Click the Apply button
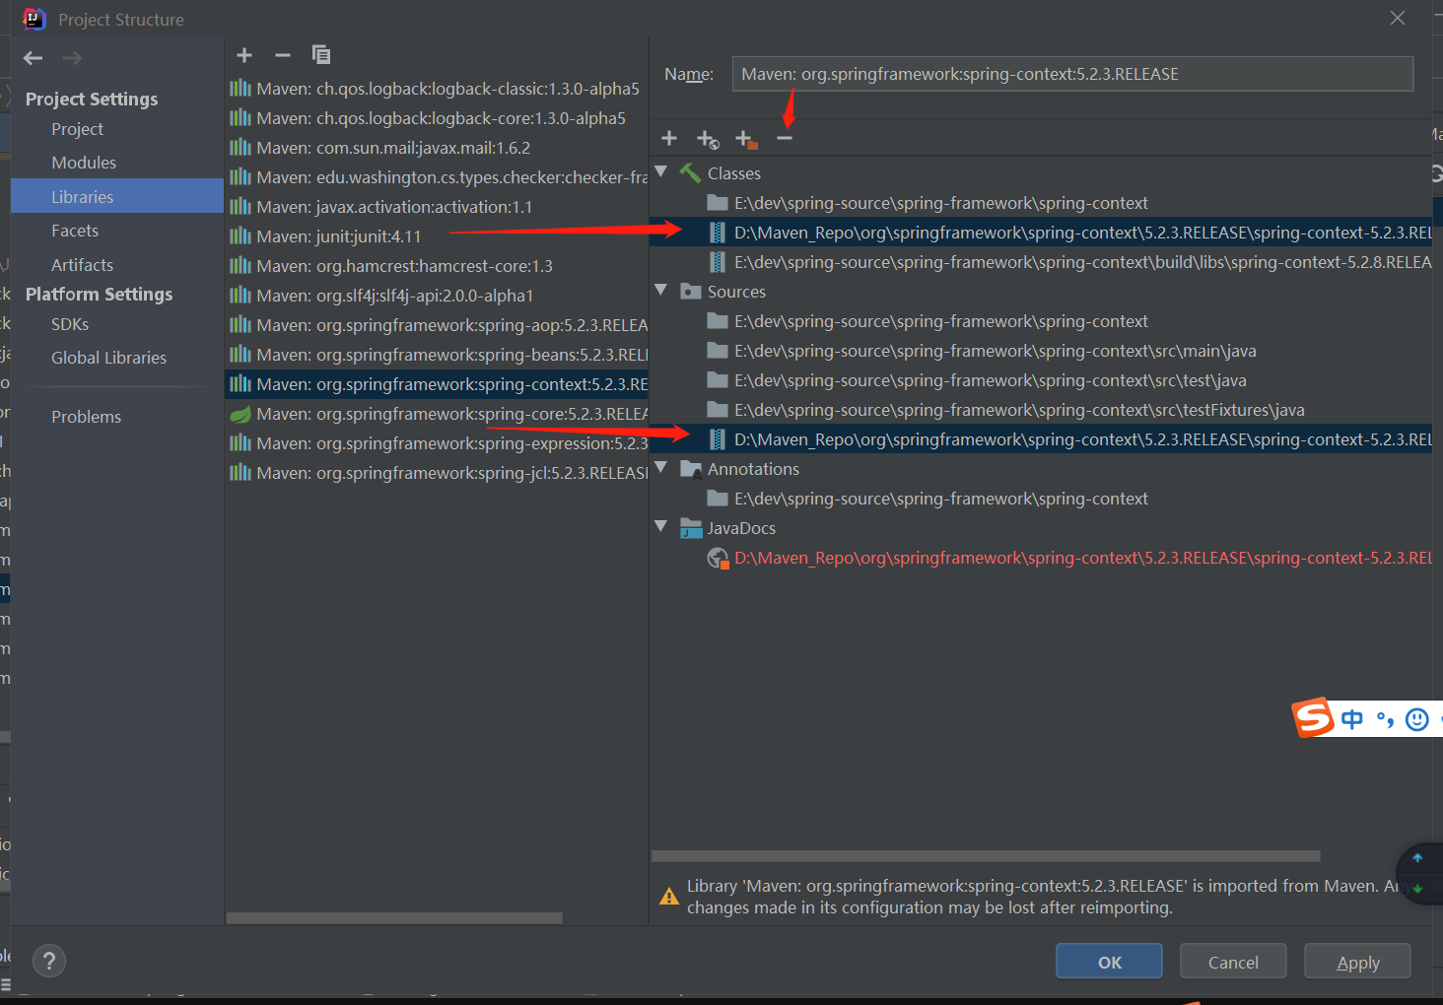This screenshot has height=1005, width=1443. pyautogui.click(x=1357, y=962)
